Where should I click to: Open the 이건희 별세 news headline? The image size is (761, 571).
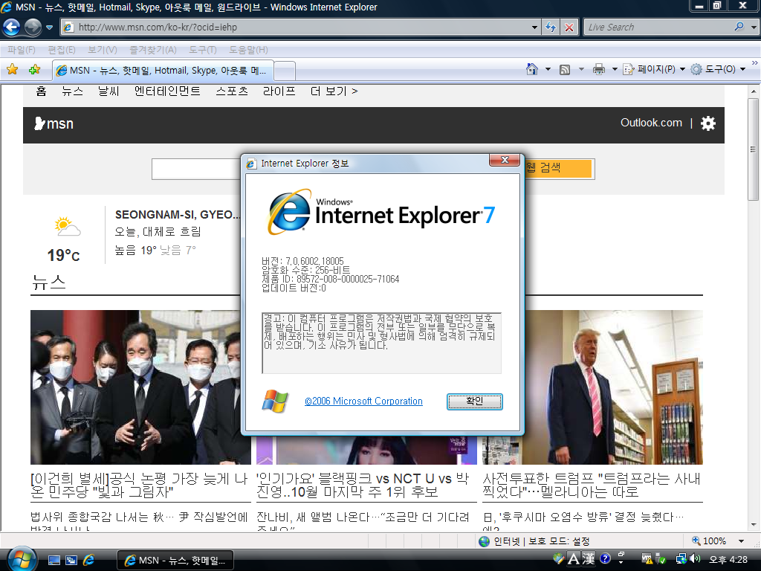pos(139,485)
